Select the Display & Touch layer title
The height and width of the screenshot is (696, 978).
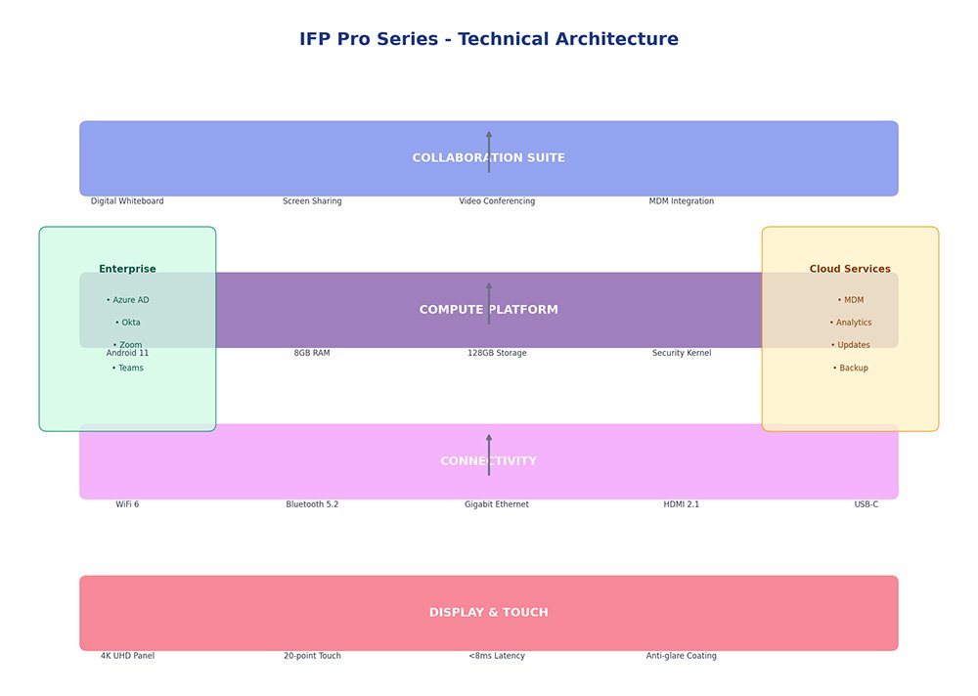tap(489, 613)
